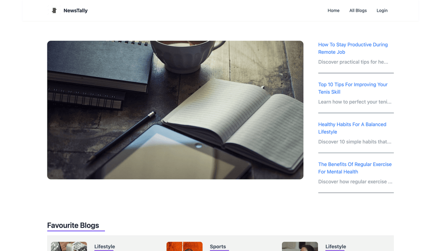Image resolution: width=441 pixels, height=251 pixels.
Task: Open 'How To Stay Productive During Remote Job'
Action: [353, 48]
